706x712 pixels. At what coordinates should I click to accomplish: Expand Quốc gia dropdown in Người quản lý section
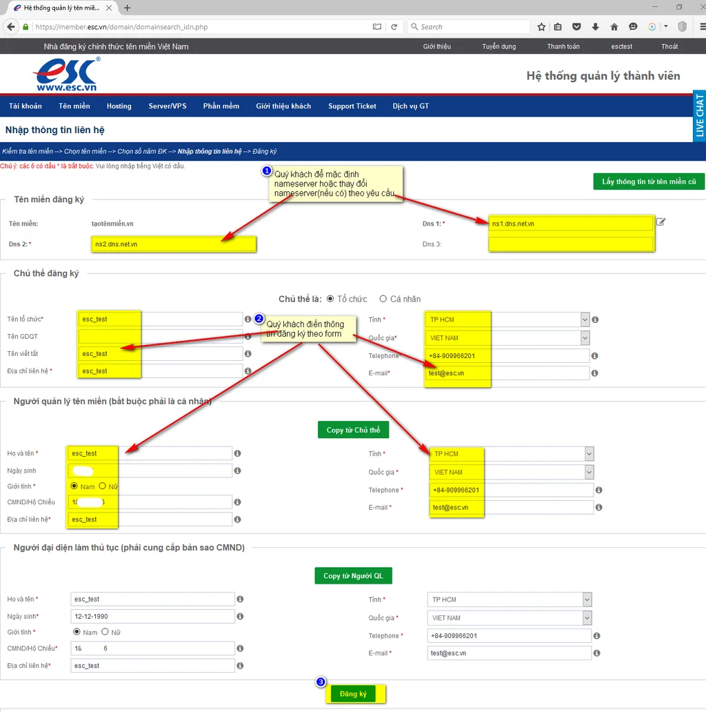coord(512,472)
